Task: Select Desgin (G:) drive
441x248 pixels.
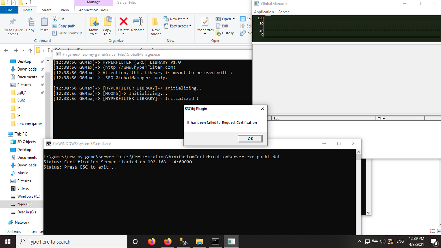Action: tap(27, 212)
